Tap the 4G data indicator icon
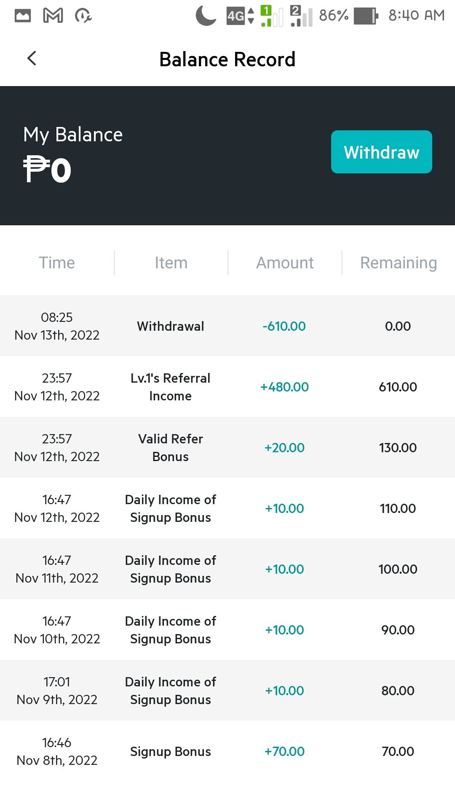Image resolution: width=455 pixels, height=810 pixels. point(240,16)
